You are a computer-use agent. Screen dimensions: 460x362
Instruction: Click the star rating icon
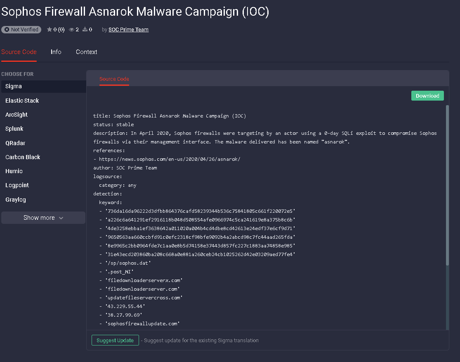coord(50,30)
